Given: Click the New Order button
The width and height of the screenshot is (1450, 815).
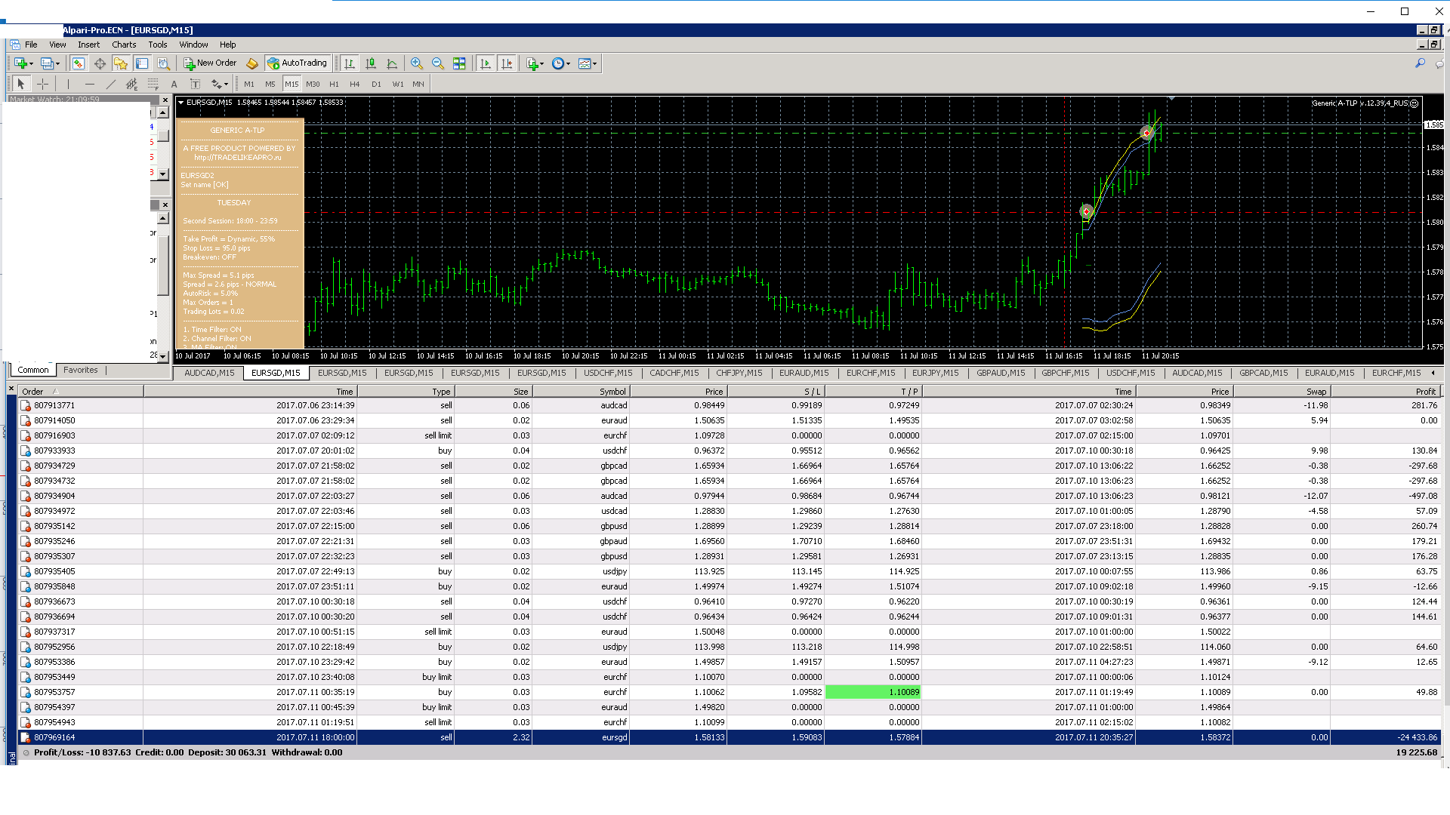Looking at the screenshot, I should (210, 63).
